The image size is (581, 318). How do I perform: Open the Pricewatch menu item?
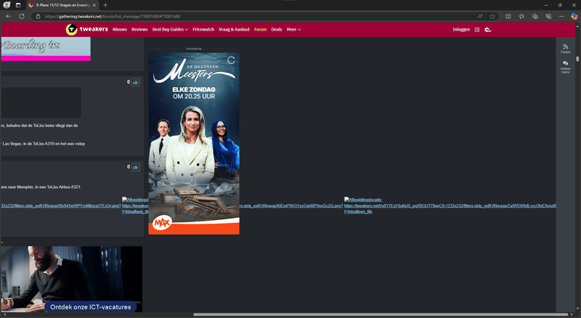click(203, 30)
